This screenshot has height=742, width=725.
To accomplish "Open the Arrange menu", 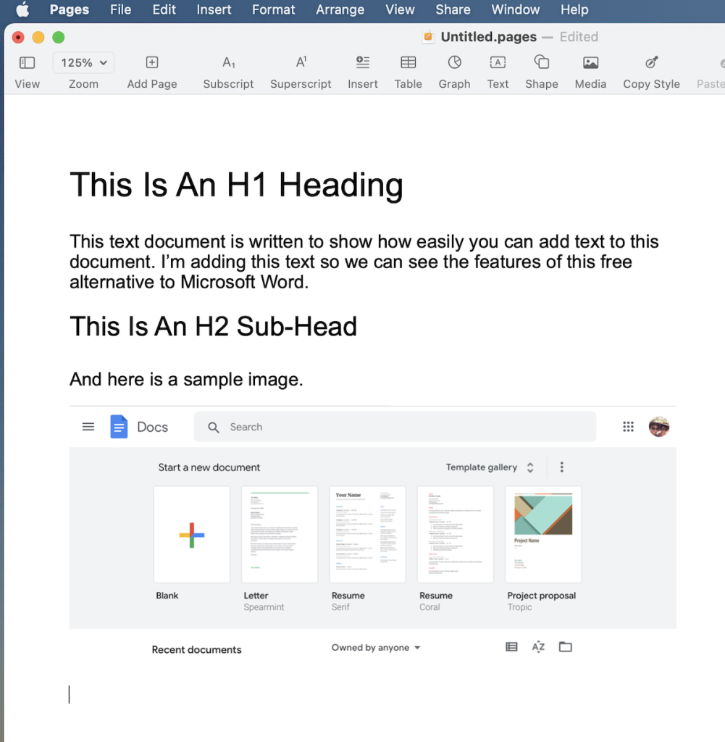I will click(340, 9).
